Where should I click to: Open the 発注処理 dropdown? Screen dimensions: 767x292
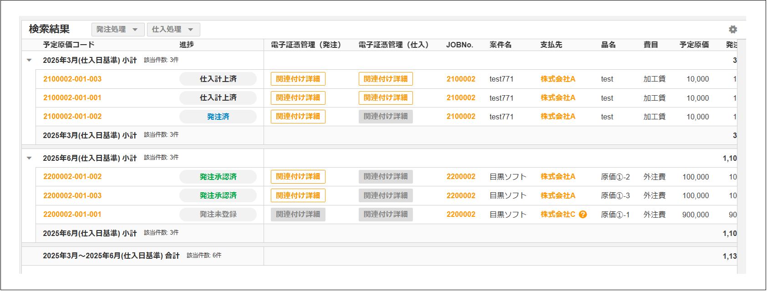point(117,30)
